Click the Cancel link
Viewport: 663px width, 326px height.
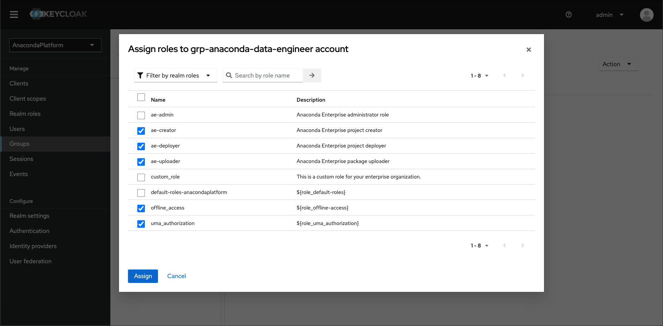[x=176, y=276]
